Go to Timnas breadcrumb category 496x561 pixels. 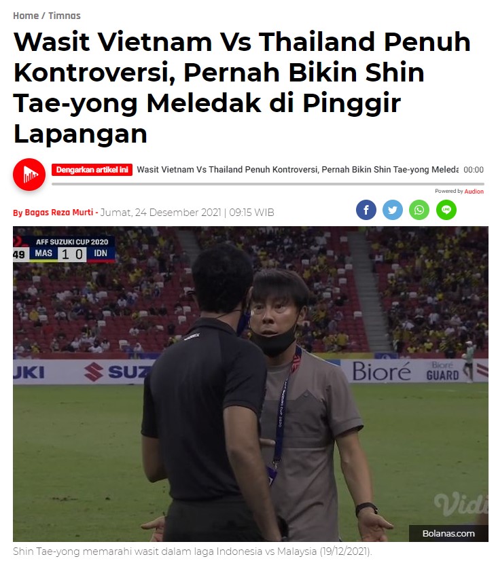click(x=65, y=16)
